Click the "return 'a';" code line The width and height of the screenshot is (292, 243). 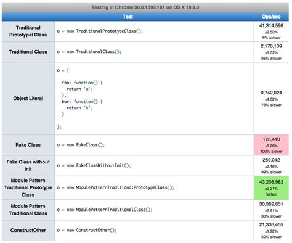pos(79,89)
